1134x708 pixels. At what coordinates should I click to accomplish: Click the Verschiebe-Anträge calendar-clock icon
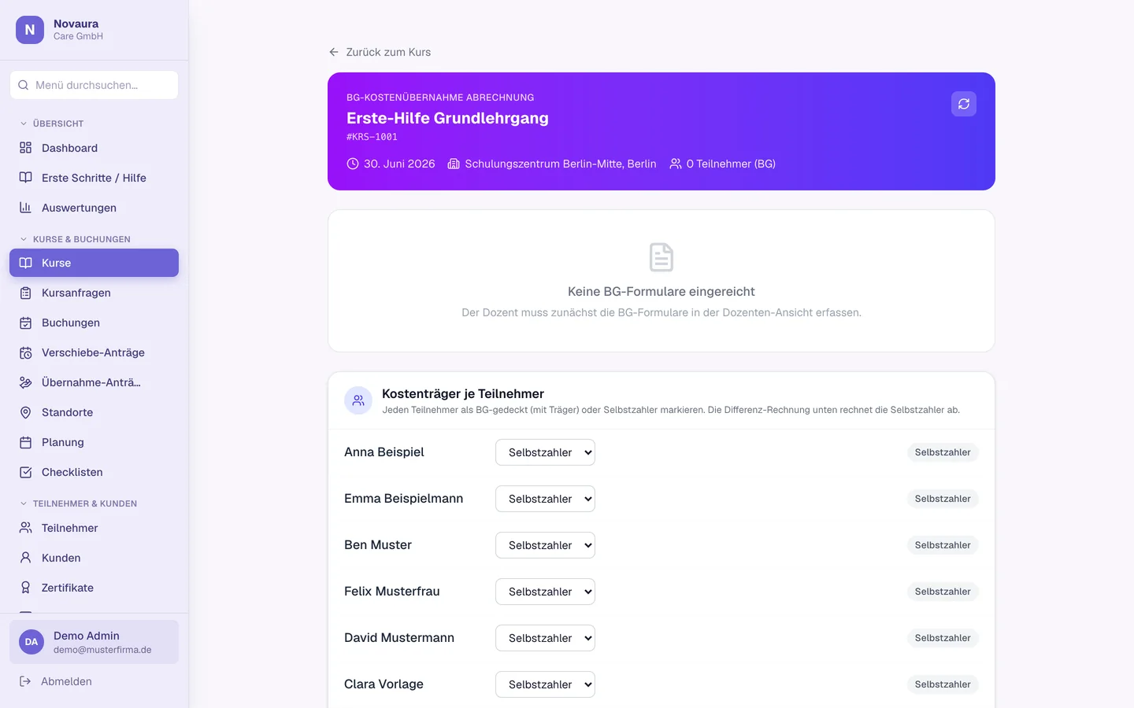pyautogui.click(x=25, y=352)
